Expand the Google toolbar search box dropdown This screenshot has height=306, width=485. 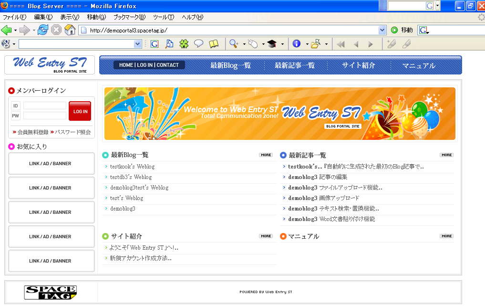[138, 44]
